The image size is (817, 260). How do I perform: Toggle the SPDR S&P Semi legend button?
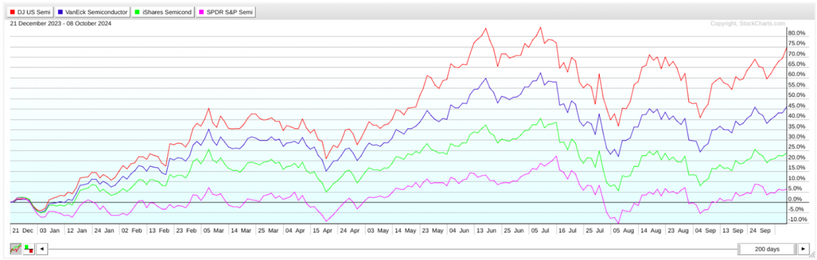pyautogui.click(x=226, y=12)
